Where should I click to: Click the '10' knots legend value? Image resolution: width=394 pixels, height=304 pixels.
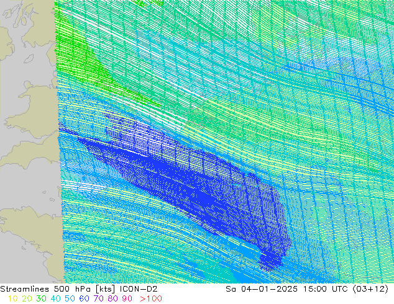click(x=13, y=298)
